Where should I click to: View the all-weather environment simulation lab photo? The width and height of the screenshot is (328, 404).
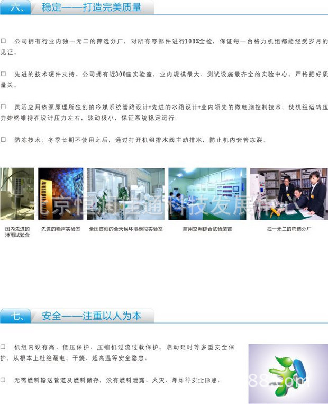[x=125, y=194]
